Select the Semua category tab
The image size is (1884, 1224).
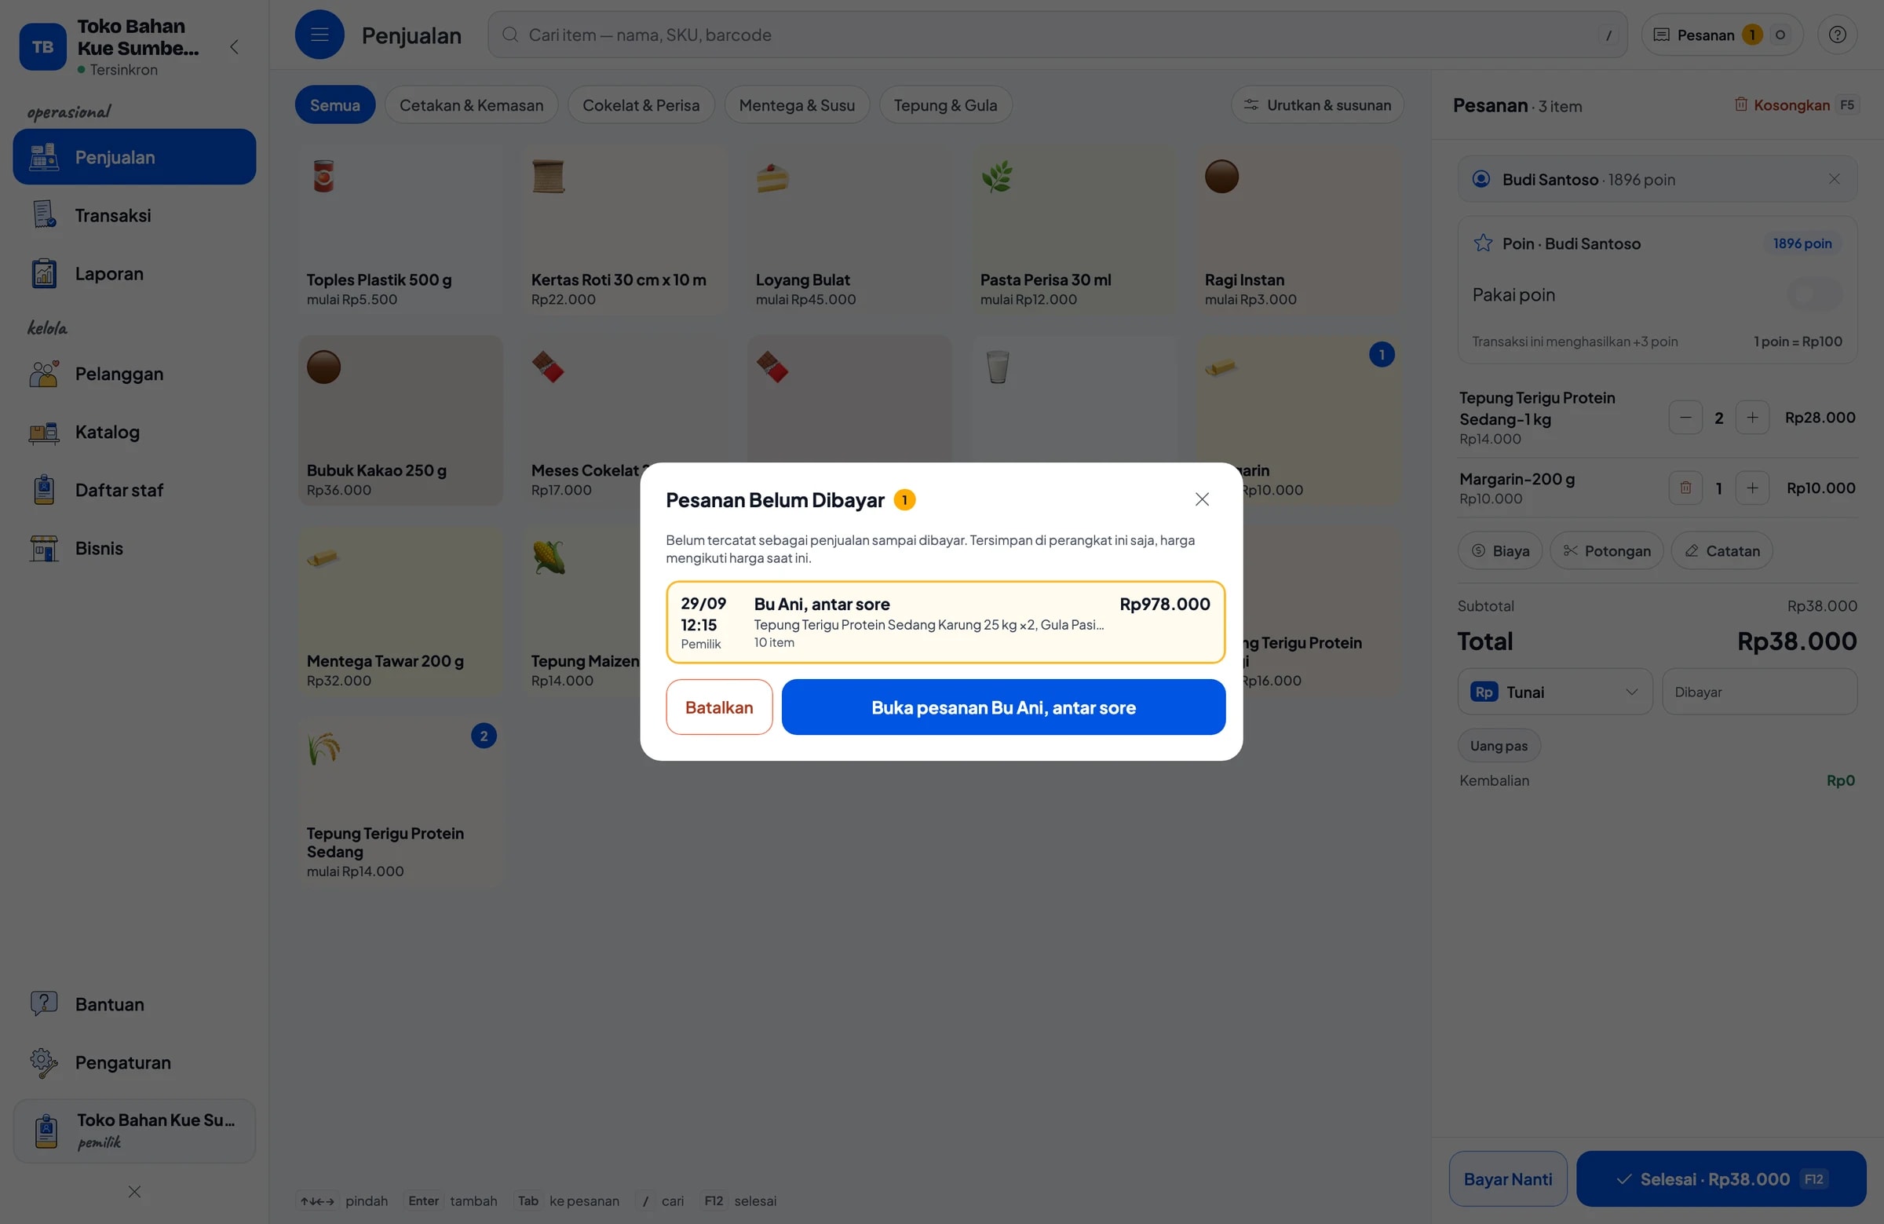click(x=335, y=104)
